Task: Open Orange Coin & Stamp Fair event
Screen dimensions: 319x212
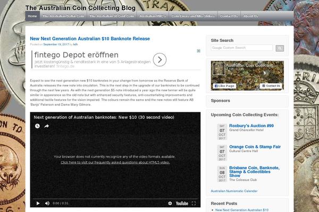Action: coord(255,147)
